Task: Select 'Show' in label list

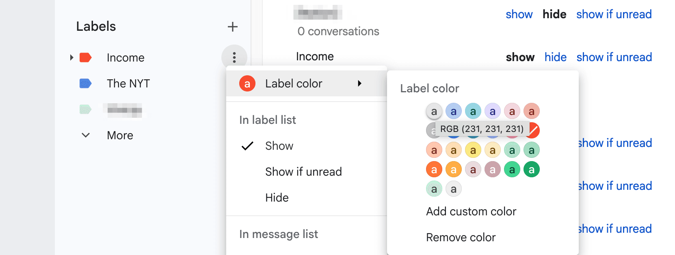Action: 279,146
